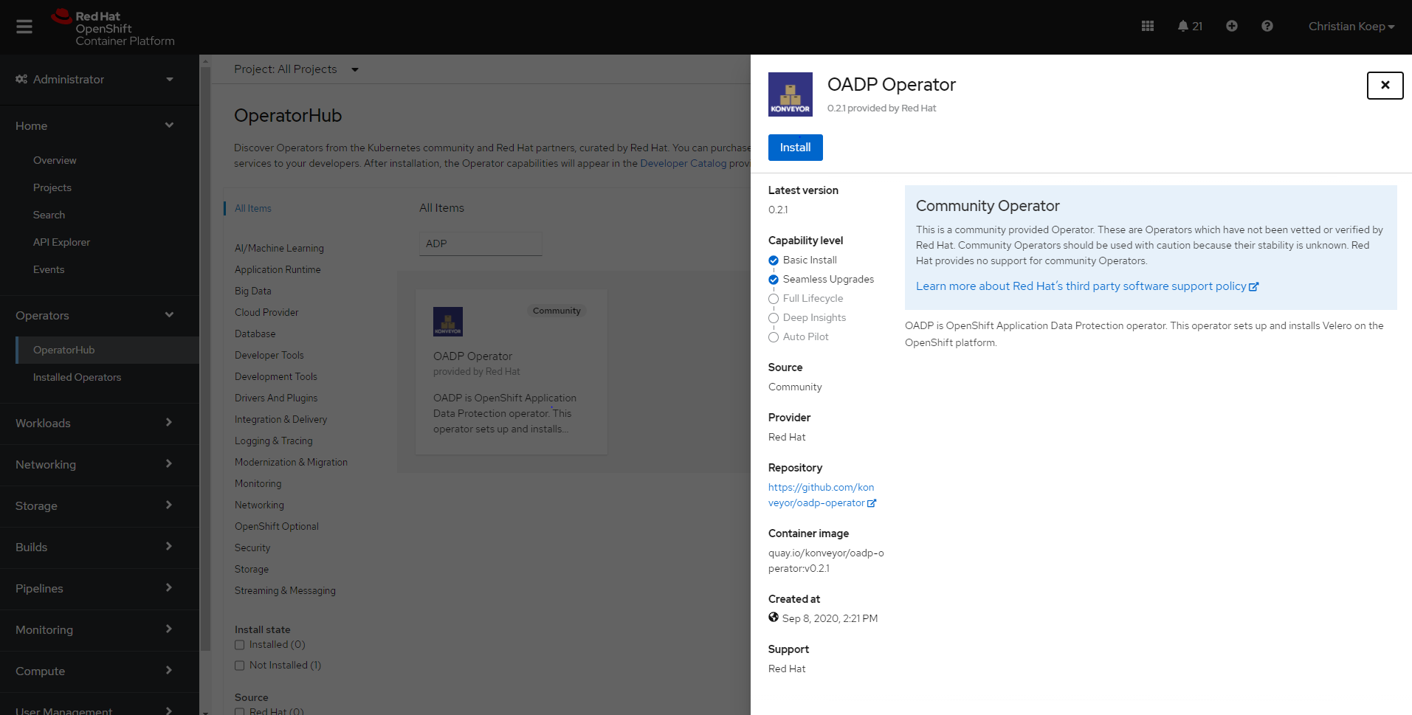Open the oadp-operator repository external link icon

873,502
